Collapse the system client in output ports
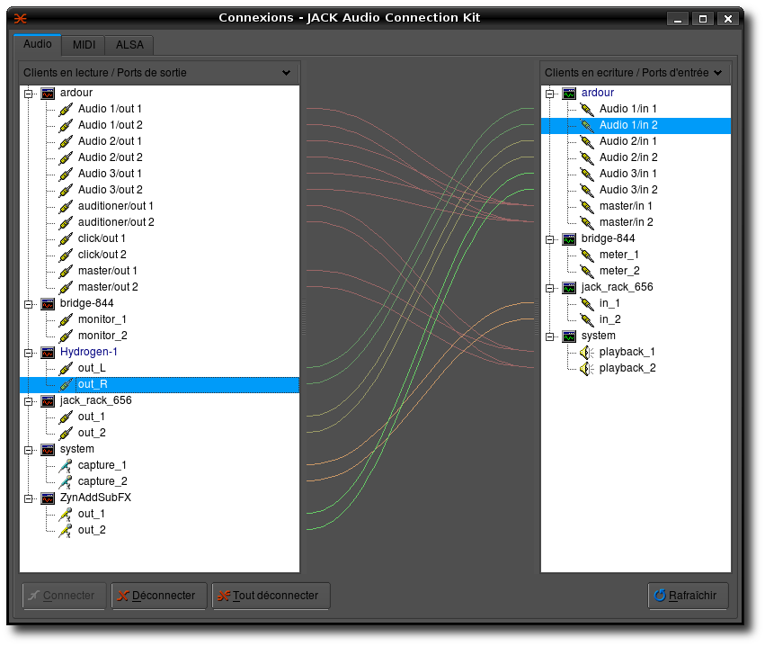Viewport: 765px width, 646px height. coord(28,450)
